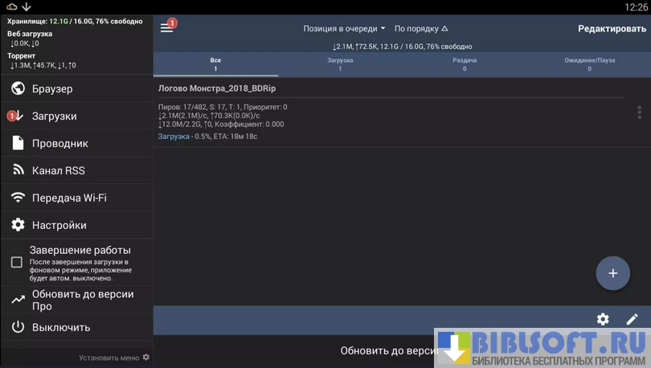Click the Браузер globe icon
The width and height of the screenshot is (651, 368).
[x=18, y=88]
